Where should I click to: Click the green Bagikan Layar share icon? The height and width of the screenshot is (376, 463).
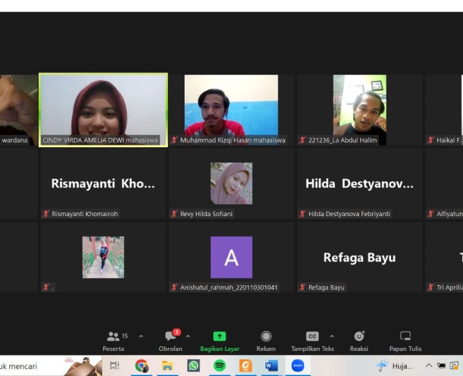[x=220, y=337]
